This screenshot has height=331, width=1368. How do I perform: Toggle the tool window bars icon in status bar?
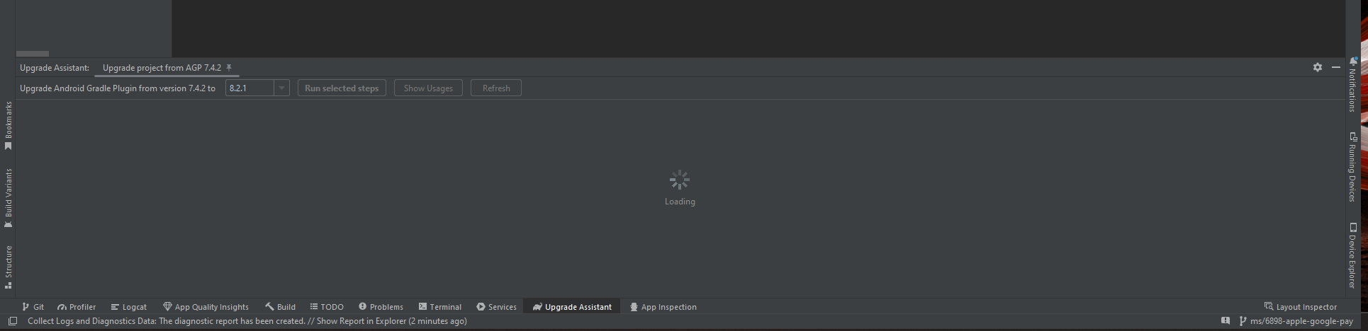click(12, 321)
